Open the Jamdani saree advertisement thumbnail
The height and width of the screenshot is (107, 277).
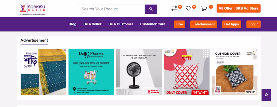tap(43, 72)
